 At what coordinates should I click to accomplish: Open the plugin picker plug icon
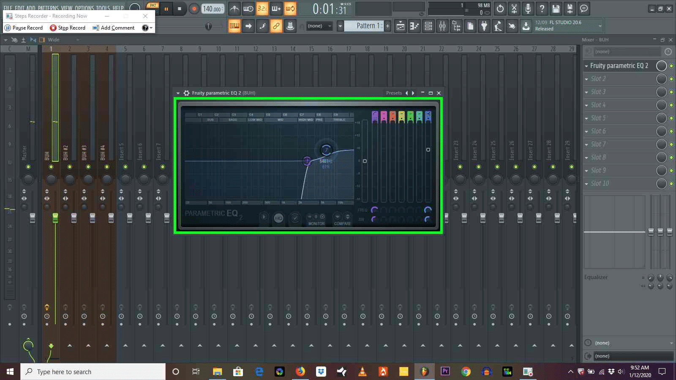click(x=484, y=26)
